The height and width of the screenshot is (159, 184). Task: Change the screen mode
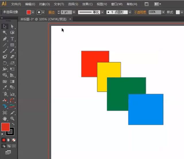[8, 152]
